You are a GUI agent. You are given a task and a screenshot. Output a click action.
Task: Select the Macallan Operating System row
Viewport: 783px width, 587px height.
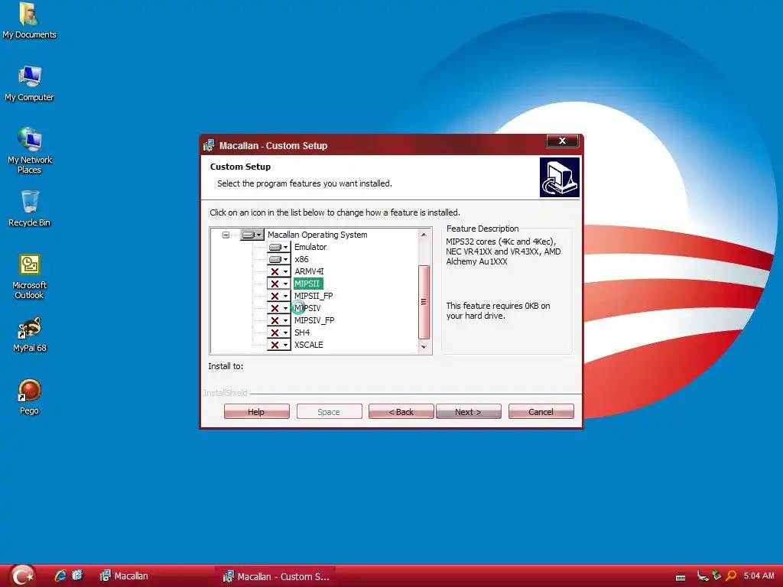(x=317, y=235)
